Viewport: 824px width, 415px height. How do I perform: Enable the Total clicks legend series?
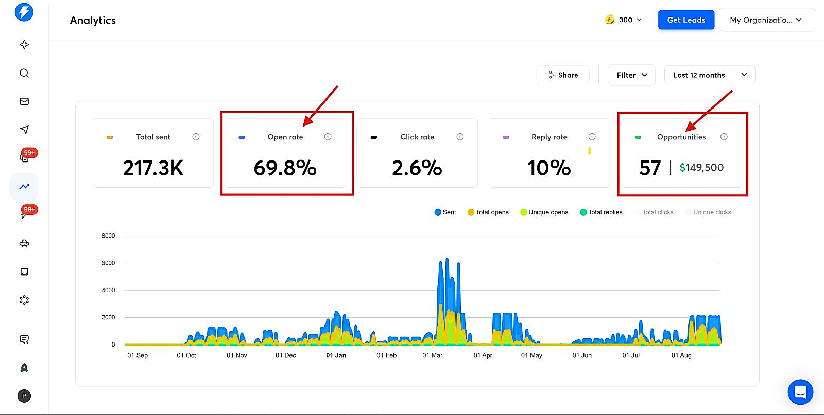click(x=654, y=212)
